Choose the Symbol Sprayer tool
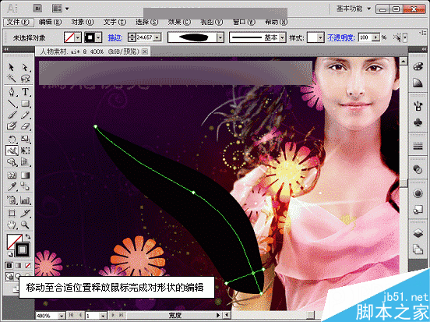Screen dimensions: 430x322 [x=12, y=200]
